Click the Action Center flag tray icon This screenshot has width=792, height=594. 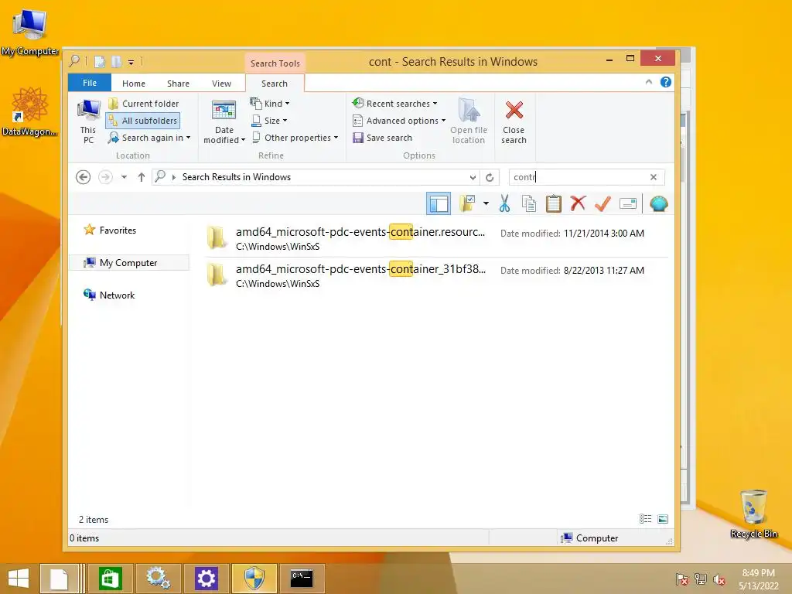(x=682, y=579)
